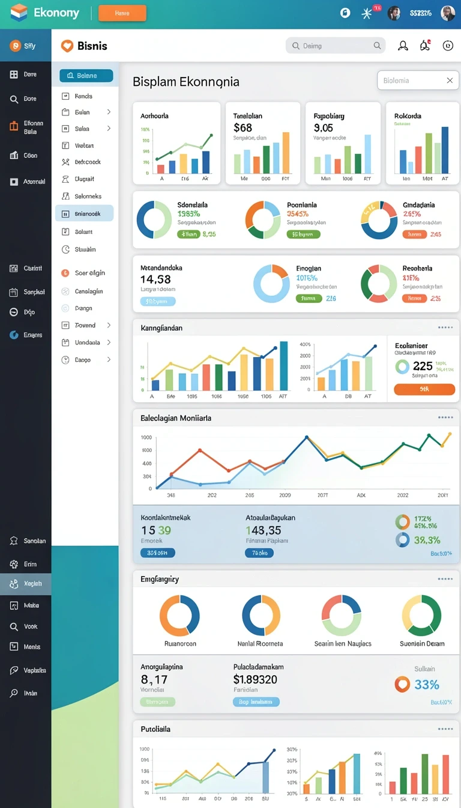Viewport: 461px width, 808px height.
Task: Click the orange button under 225
Action: (x=424, y=389)
